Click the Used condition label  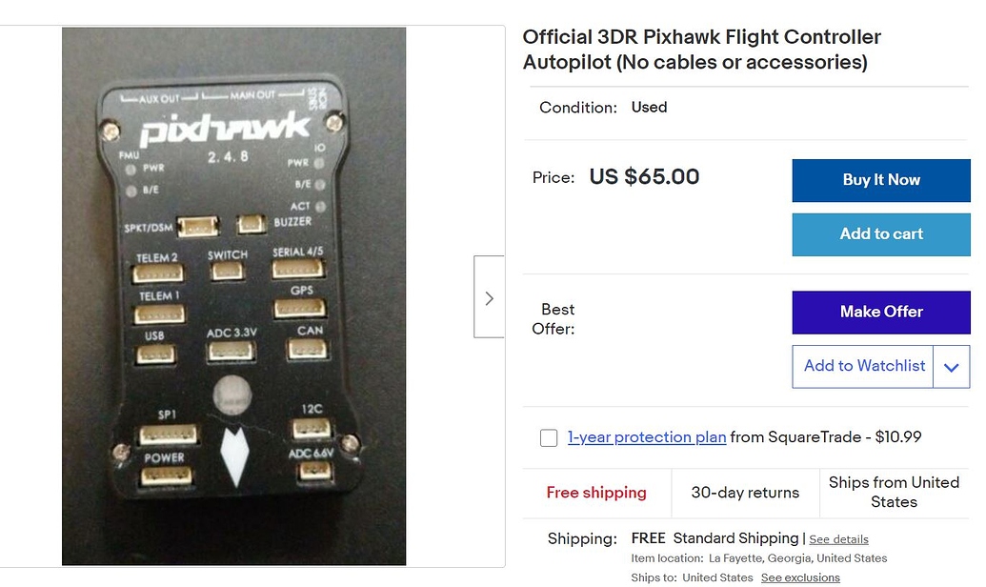[649, 107]
